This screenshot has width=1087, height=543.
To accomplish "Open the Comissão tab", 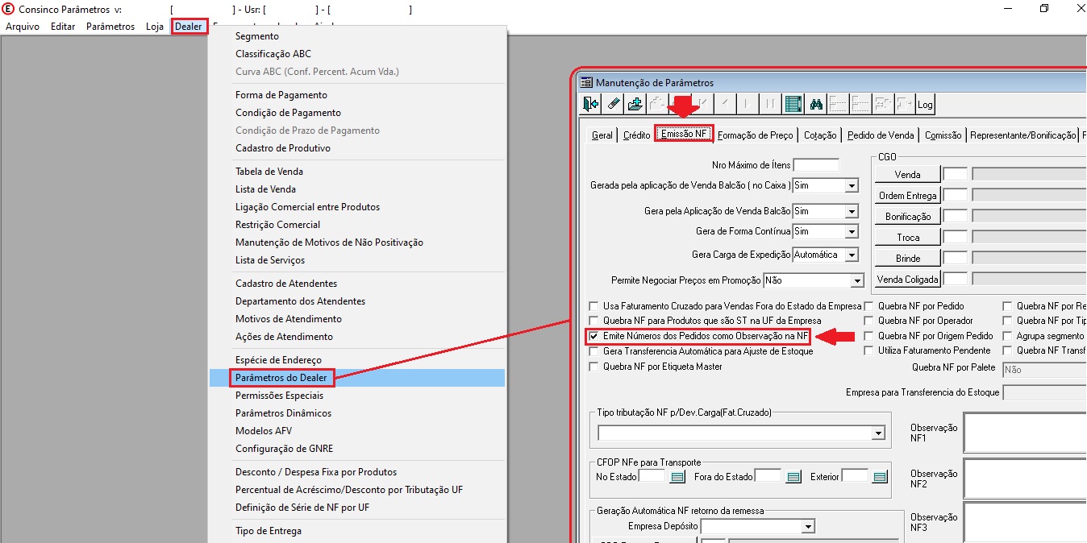I will pos(943,135).
